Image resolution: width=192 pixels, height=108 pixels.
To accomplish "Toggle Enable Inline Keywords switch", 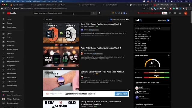I will [127, 19].
